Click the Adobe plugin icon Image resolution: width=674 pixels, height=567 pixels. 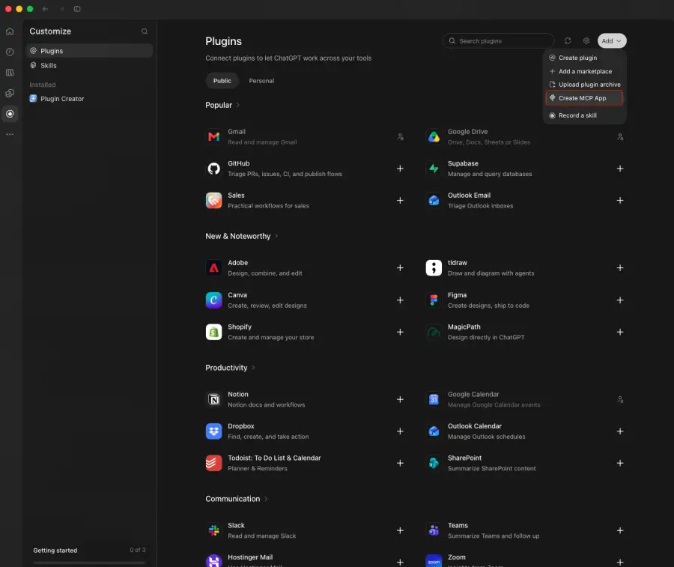[x=213, y=268]
